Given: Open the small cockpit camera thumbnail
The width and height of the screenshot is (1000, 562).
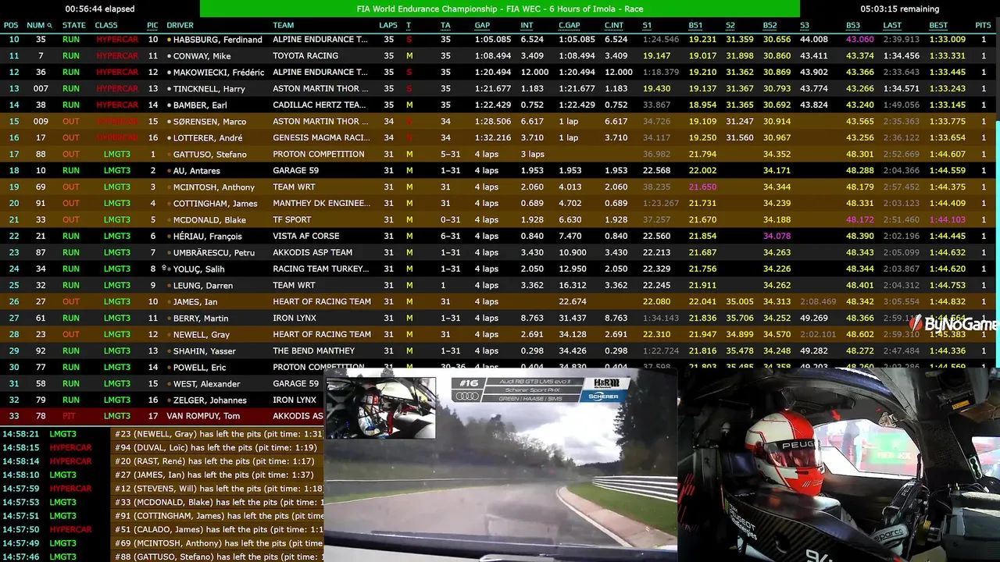Looking at the screenshot, I should 381,407.
